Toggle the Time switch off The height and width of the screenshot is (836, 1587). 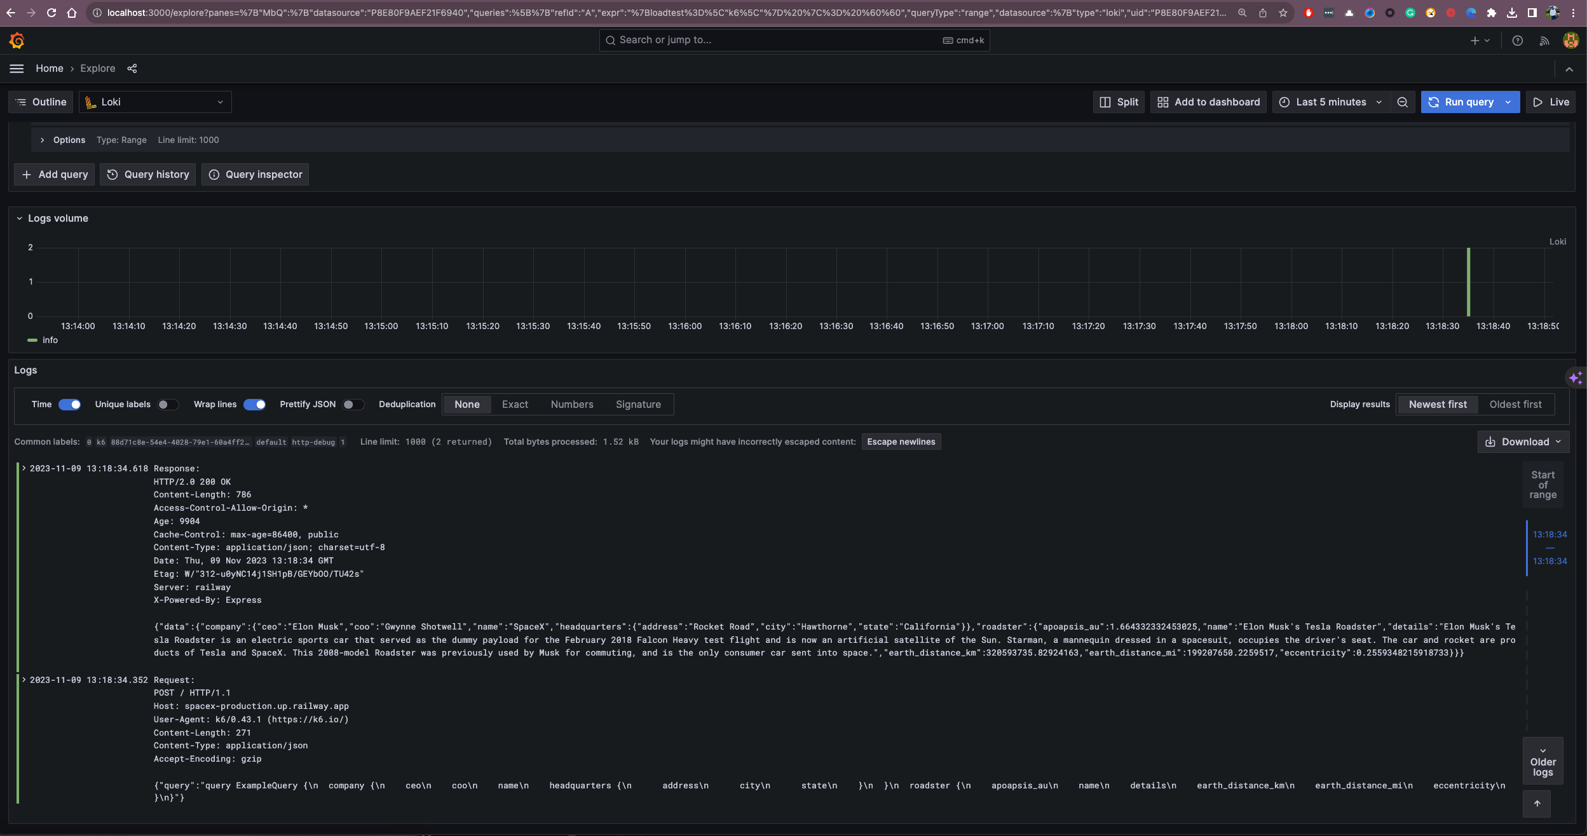[x=70, y=405]
